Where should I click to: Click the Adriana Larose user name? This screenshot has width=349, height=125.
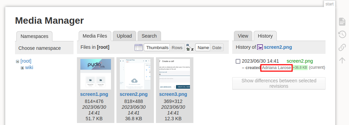coord(276,68)
